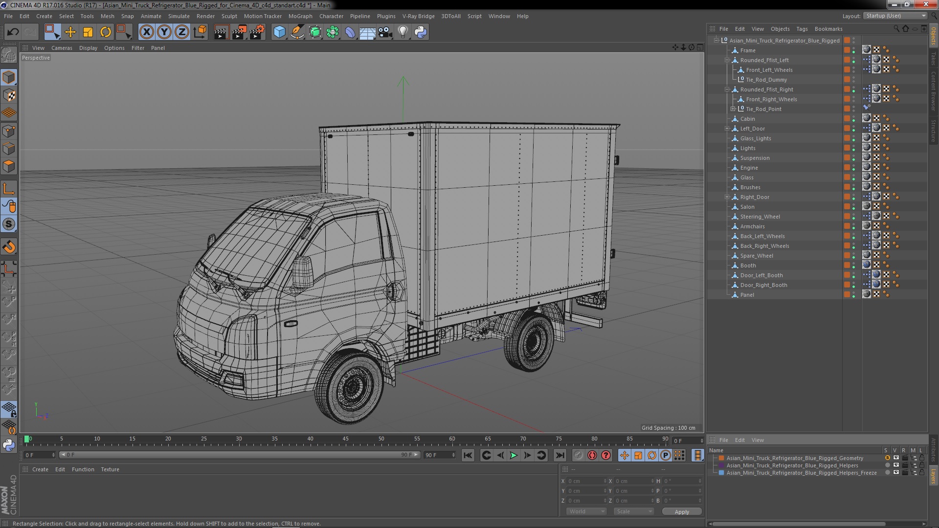Click timeline frame 45 marker
The width and height of the screenshot is (939, 528).
pyautogui.click(x=346, y=439)
